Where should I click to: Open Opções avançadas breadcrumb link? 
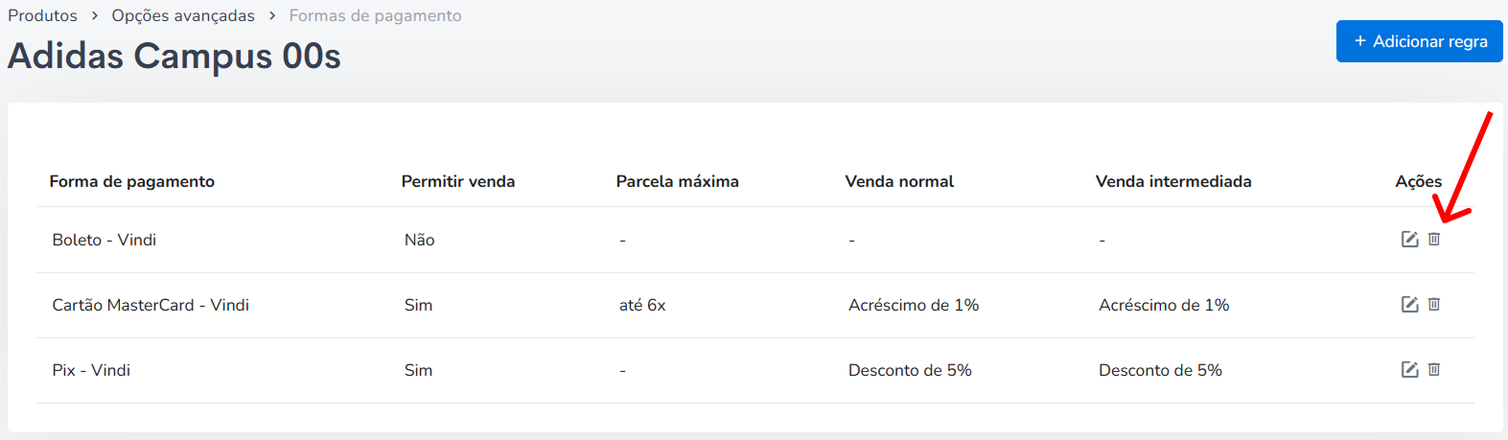coord(183,15)
